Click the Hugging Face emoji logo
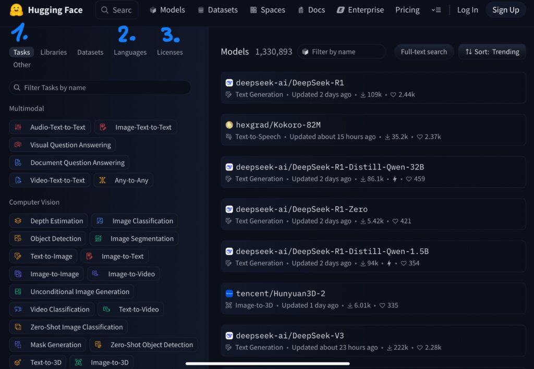Viewport: 534px width, 369px height. pos(16,10)
